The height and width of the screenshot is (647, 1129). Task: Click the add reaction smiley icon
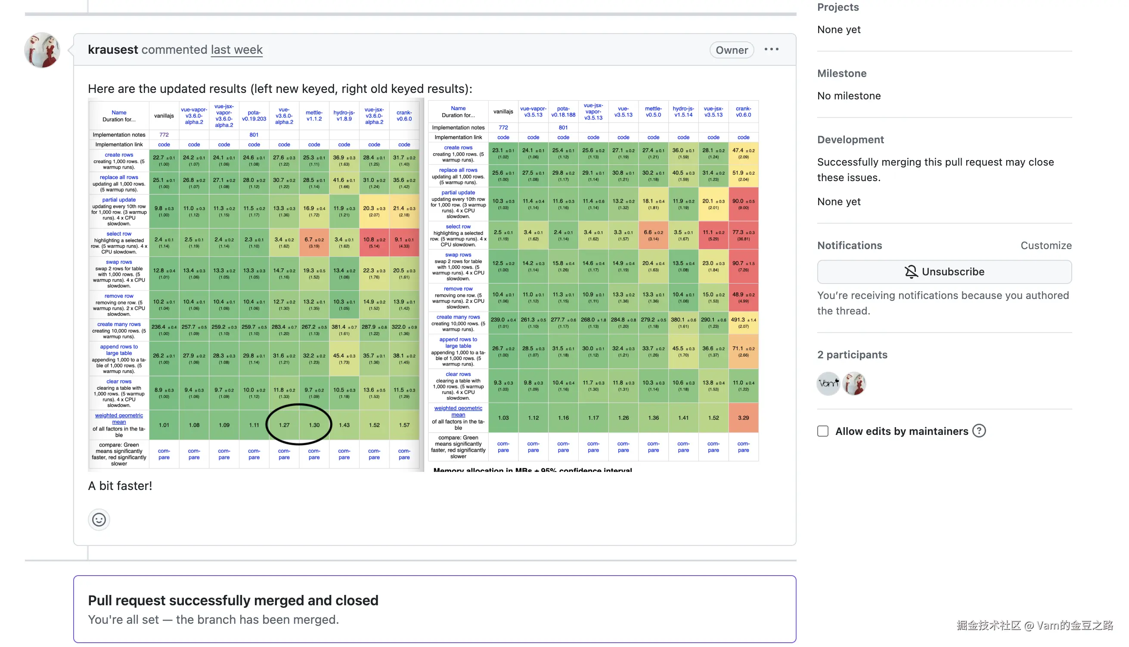pyautogui.click(x=99, y=519)
